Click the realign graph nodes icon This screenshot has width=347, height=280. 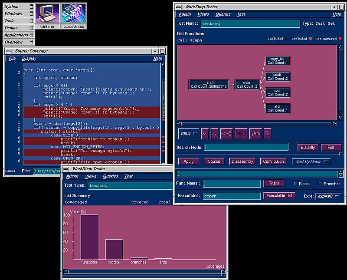tap(226, 134)
